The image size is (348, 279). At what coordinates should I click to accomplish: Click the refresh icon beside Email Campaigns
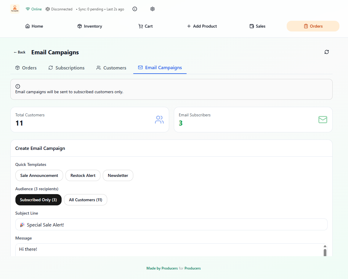coord(326,52)
